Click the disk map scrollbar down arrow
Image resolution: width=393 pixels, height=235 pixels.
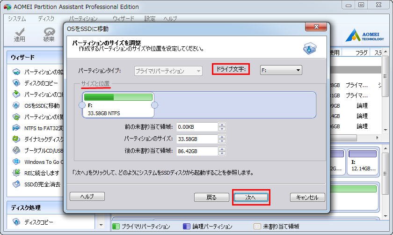(386, 216)
